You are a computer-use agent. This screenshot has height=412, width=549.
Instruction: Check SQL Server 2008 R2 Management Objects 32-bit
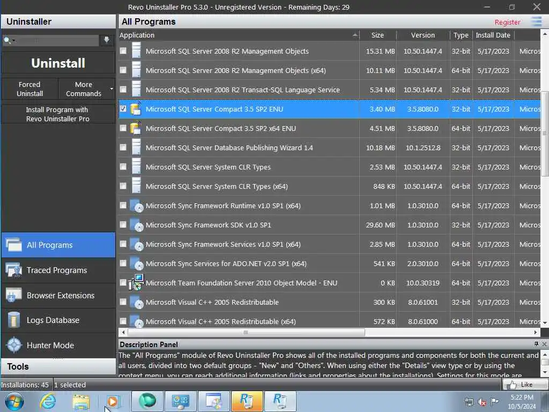click(123, 51)
